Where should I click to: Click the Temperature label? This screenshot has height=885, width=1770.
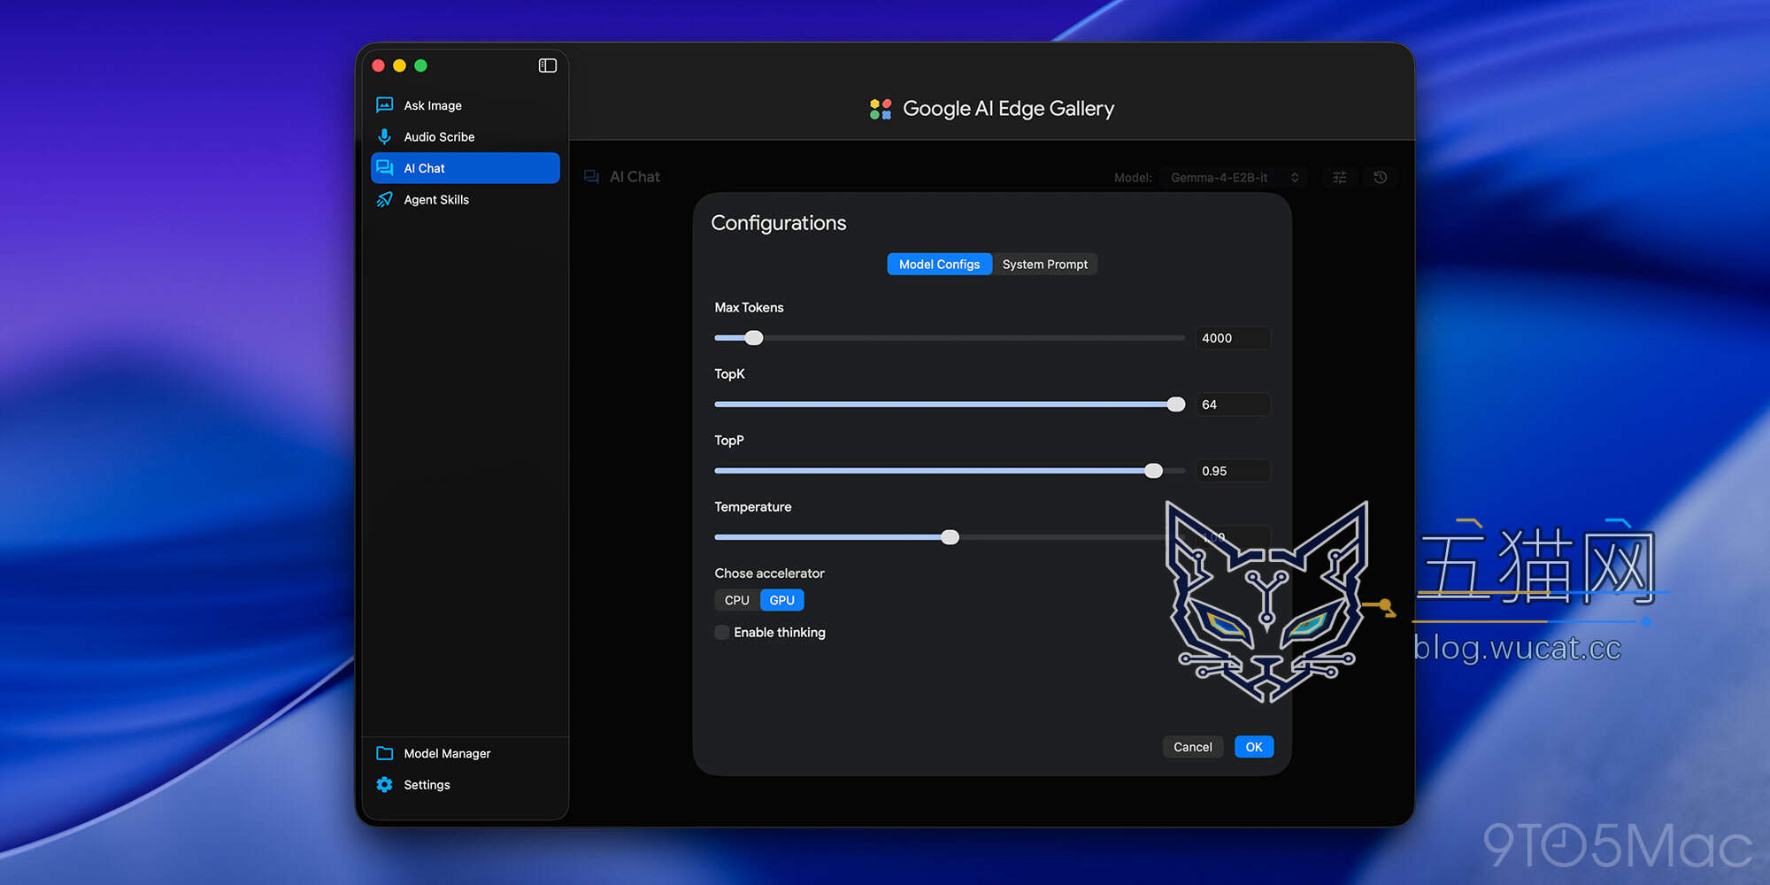pyautogui.click(x=753, y=507)
